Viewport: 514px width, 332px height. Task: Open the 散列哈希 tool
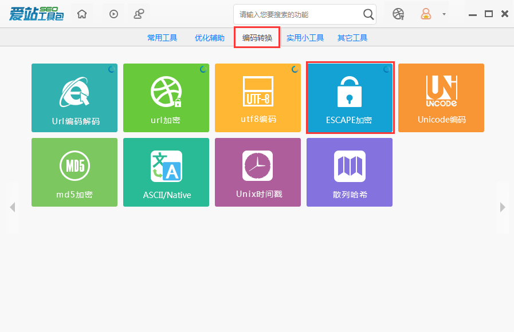point(349,172)
